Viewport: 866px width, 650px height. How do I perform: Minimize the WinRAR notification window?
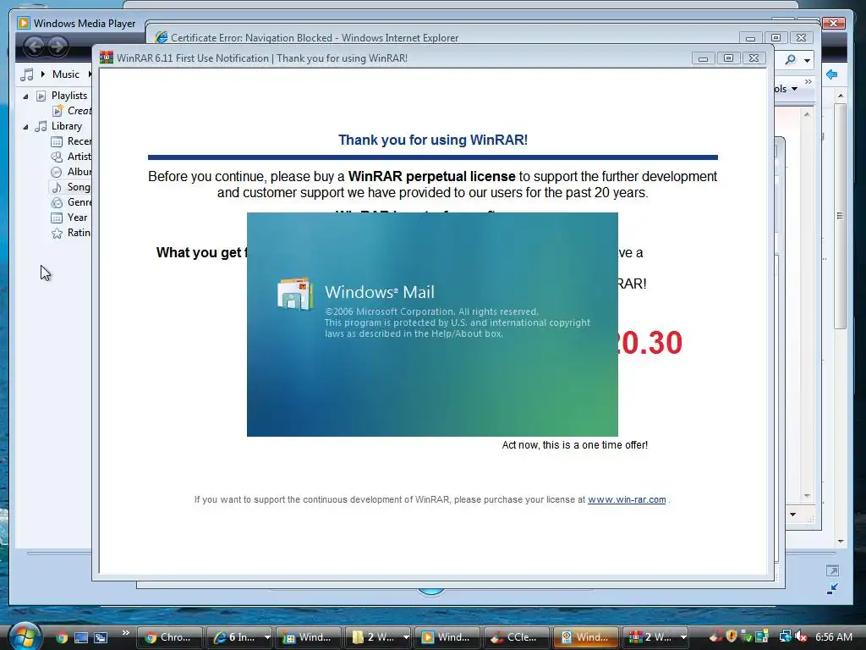pyautogui.click(x=703, y=58)
